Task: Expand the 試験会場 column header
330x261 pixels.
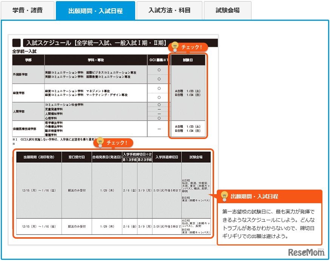Action: coord(196,158)
